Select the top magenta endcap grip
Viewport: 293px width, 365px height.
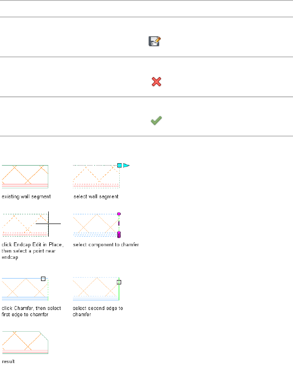pyautogui.click(x=119, y=213)
